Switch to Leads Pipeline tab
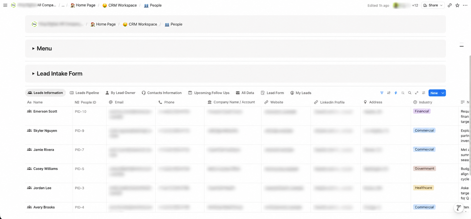Viewport: 471px width, 219px height. 84,93
